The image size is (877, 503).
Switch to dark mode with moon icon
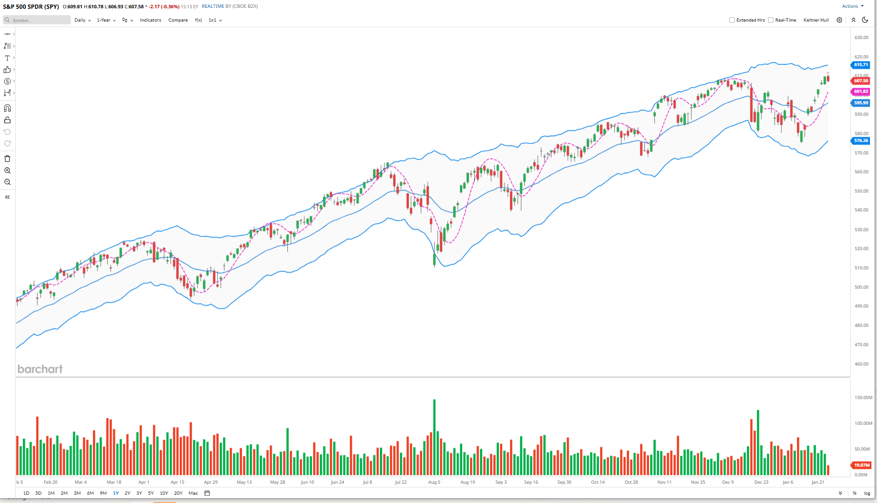pyautogui.click(x=865, y=20)
